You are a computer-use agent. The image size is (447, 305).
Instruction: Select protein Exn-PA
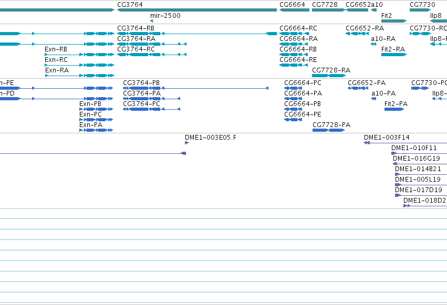(96, 130)
